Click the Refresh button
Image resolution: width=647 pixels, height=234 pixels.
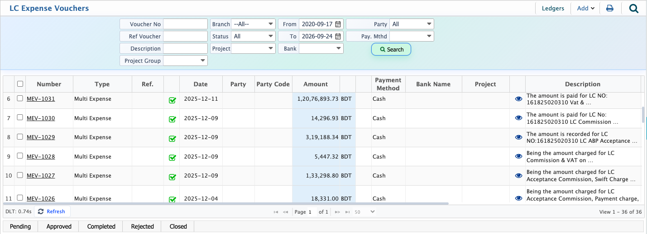click(x=52, y=211)
